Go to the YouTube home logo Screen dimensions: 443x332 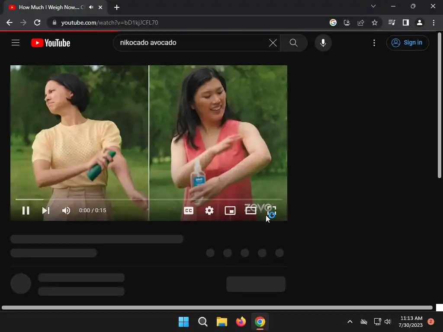click(51, 43)
